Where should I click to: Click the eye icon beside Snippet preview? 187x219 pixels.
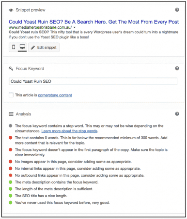point(11,10)
